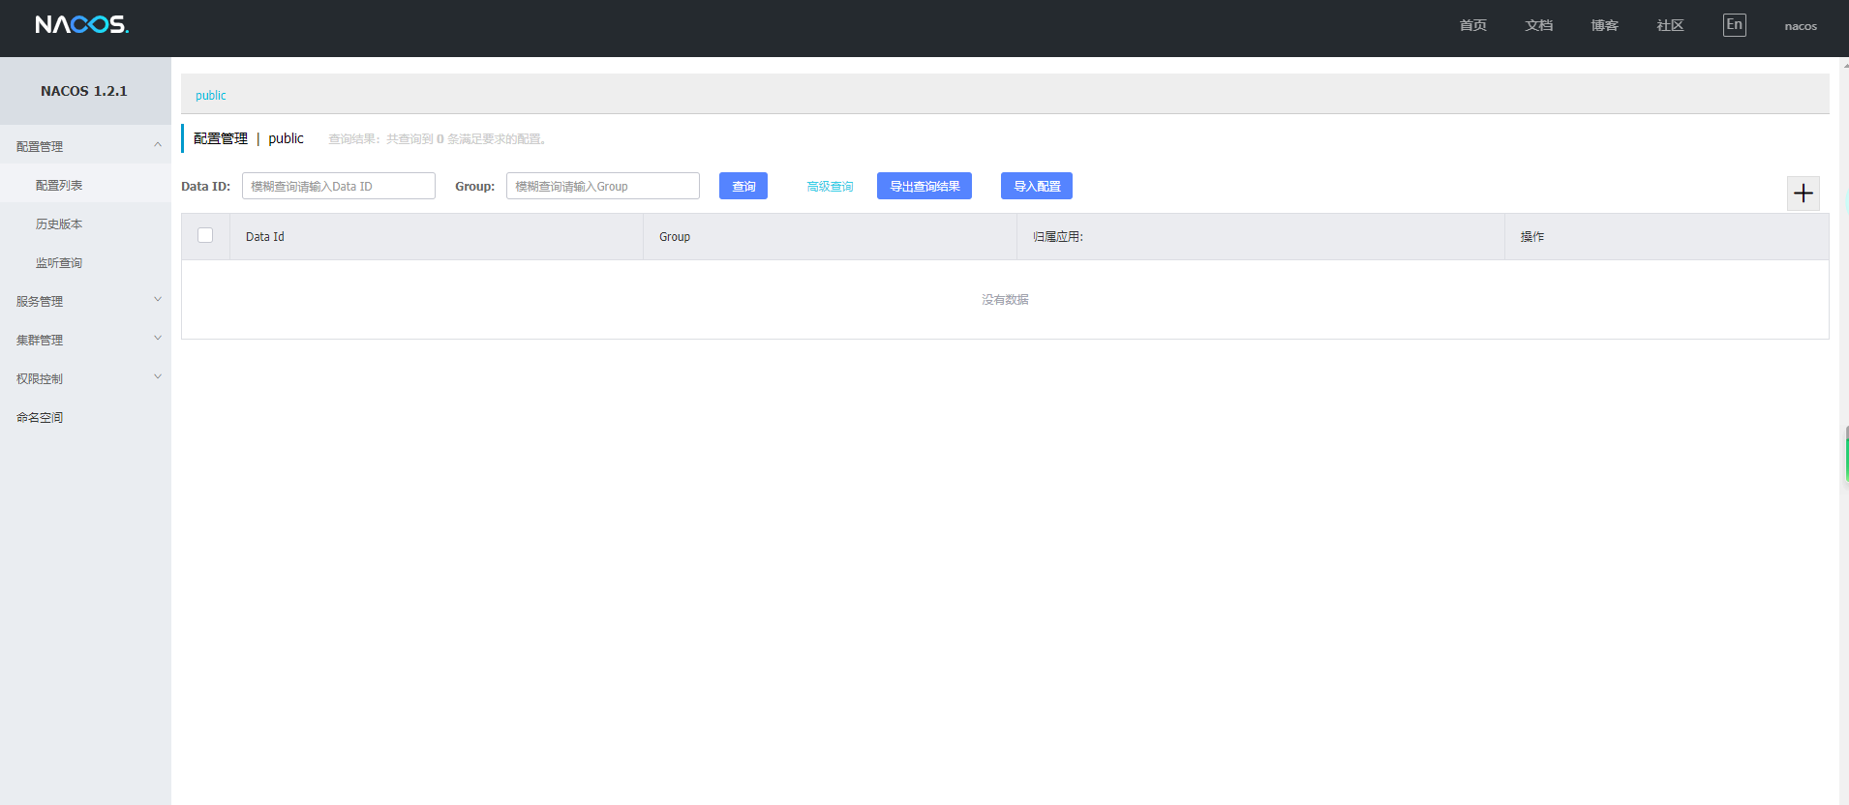Open 高级查询 advanced search link
The height and width of the screenshot is (805, 1849).
pyautogui.click(x=830, y=186)
